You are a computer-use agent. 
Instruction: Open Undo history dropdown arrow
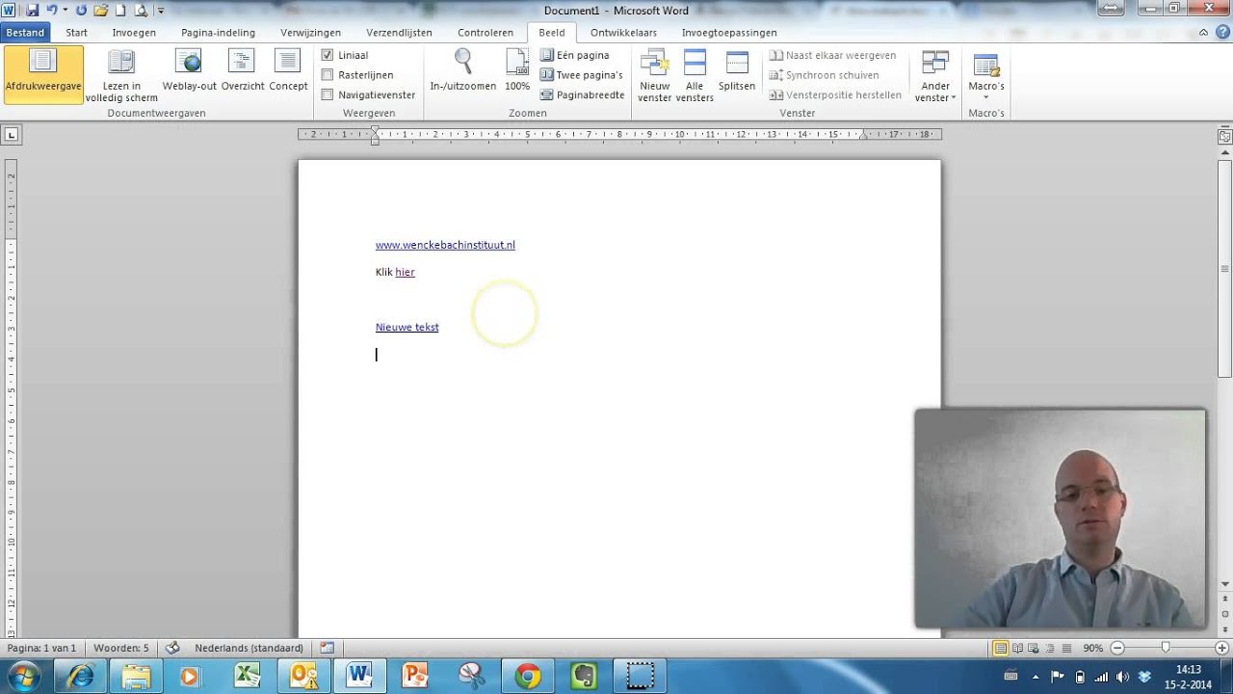coord(65,11)
